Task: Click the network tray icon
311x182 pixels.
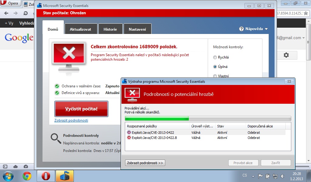Action: pos(275,176)
